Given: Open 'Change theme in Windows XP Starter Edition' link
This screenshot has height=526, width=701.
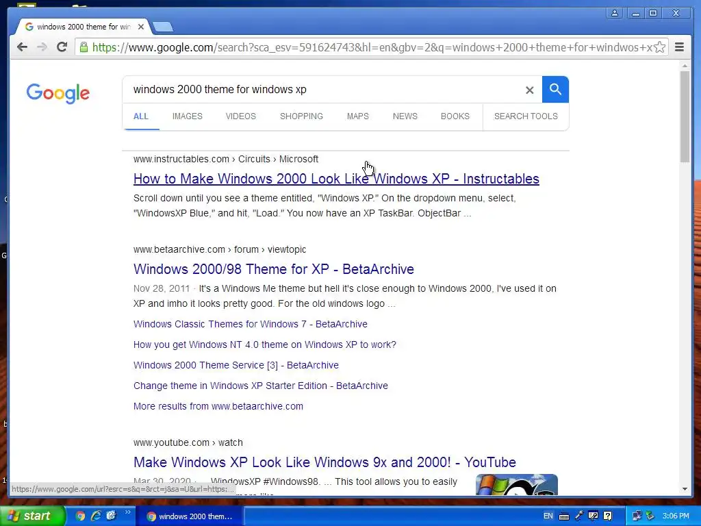Looking at the screenshot, I should coord(261,386).
